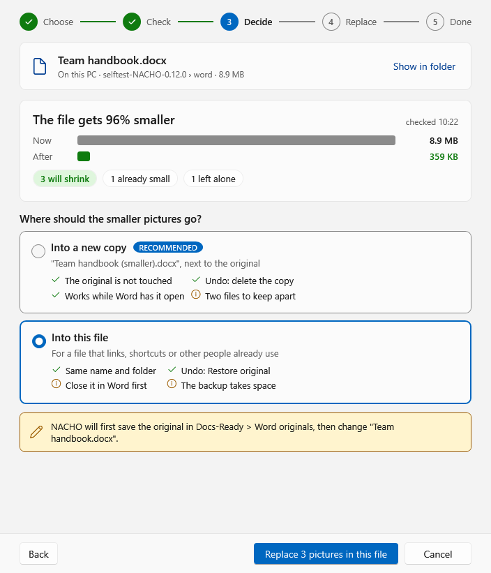
Task: Click the Done step label
Action: [x=461, y=22]
